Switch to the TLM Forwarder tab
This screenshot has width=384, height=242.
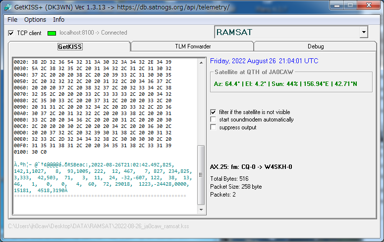[193, 46]
